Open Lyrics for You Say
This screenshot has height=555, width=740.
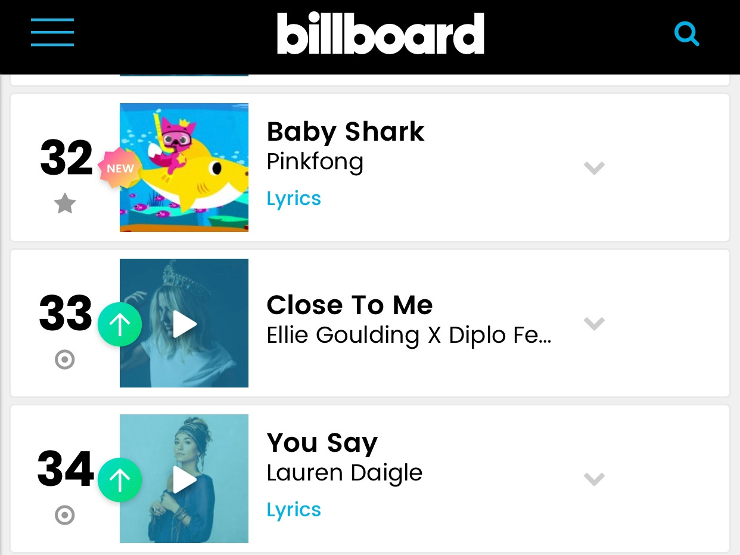pyautogui.click(x=294, y=510)
